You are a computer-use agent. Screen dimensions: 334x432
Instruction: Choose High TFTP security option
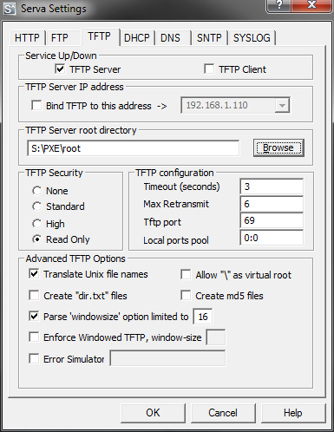coord(36,224)
